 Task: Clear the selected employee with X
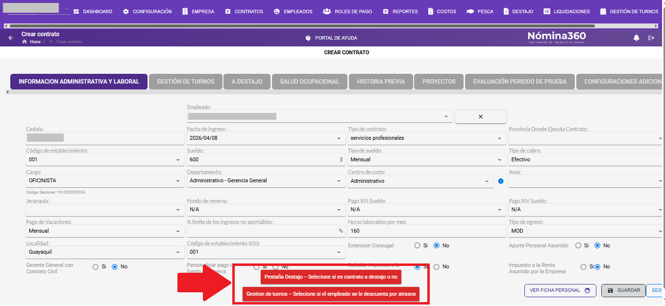(x=480, y=116)
